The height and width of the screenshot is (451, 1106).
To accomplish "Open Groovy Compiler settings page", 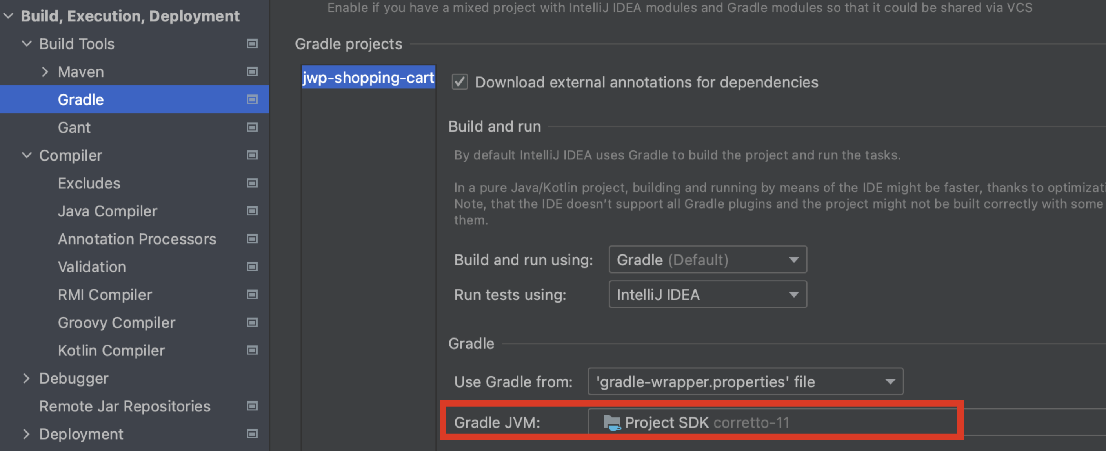I will tap(116, 322).
